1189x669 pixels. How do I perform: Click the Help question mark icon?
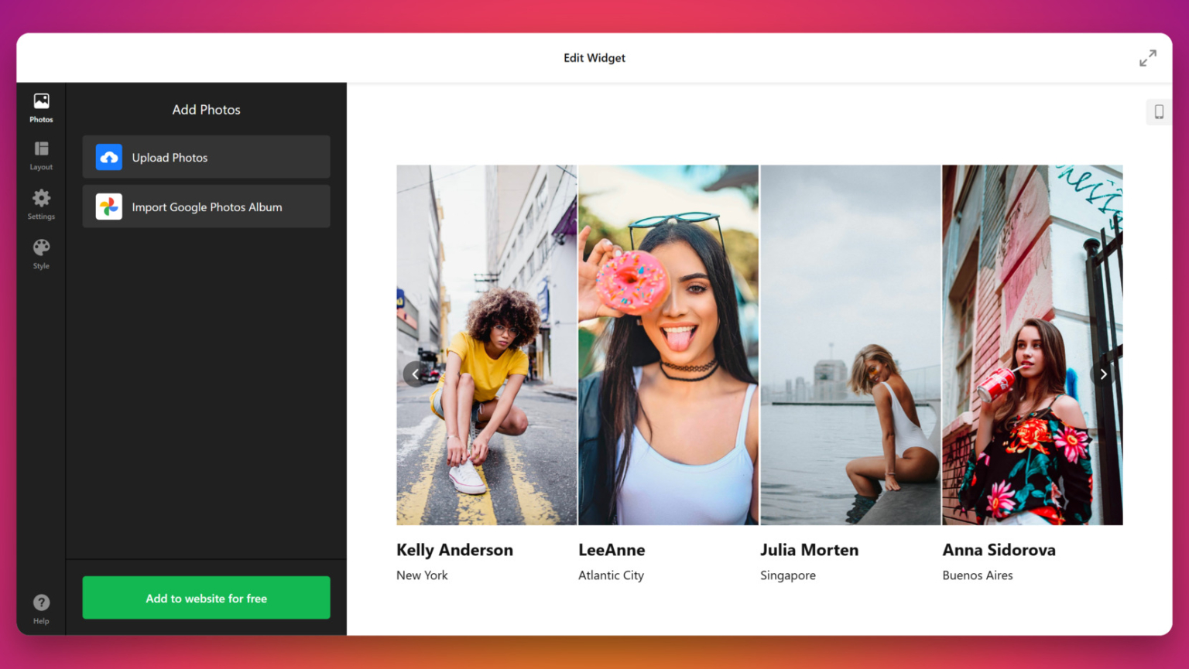(40, 602)
